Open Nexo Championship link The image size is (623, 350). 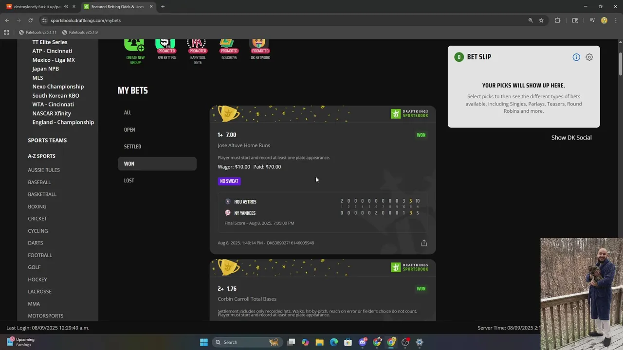click(x=58, y=87)
